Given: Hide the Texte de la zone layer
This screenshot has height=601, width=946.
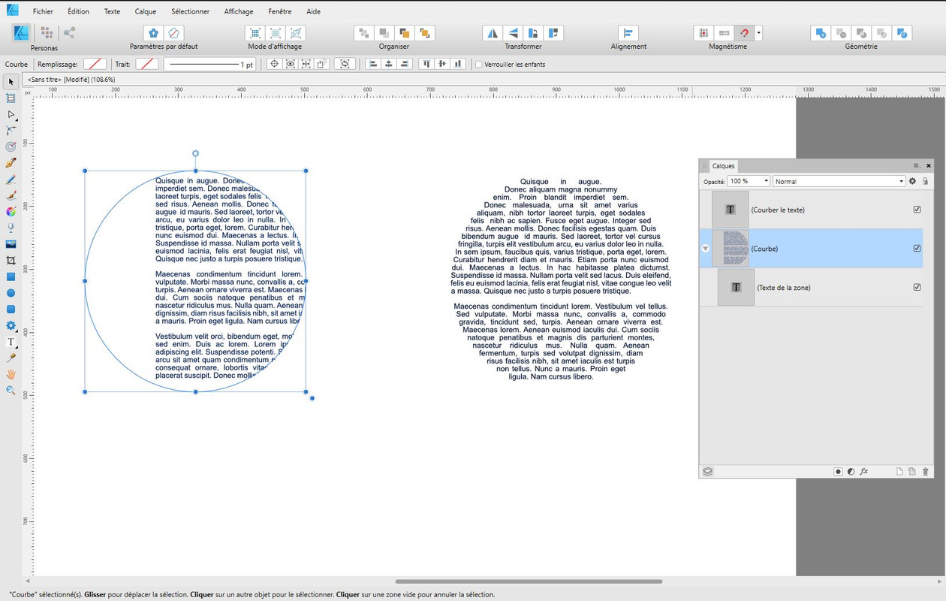Looking at the screenshot, I should click(x=917, y=287).
